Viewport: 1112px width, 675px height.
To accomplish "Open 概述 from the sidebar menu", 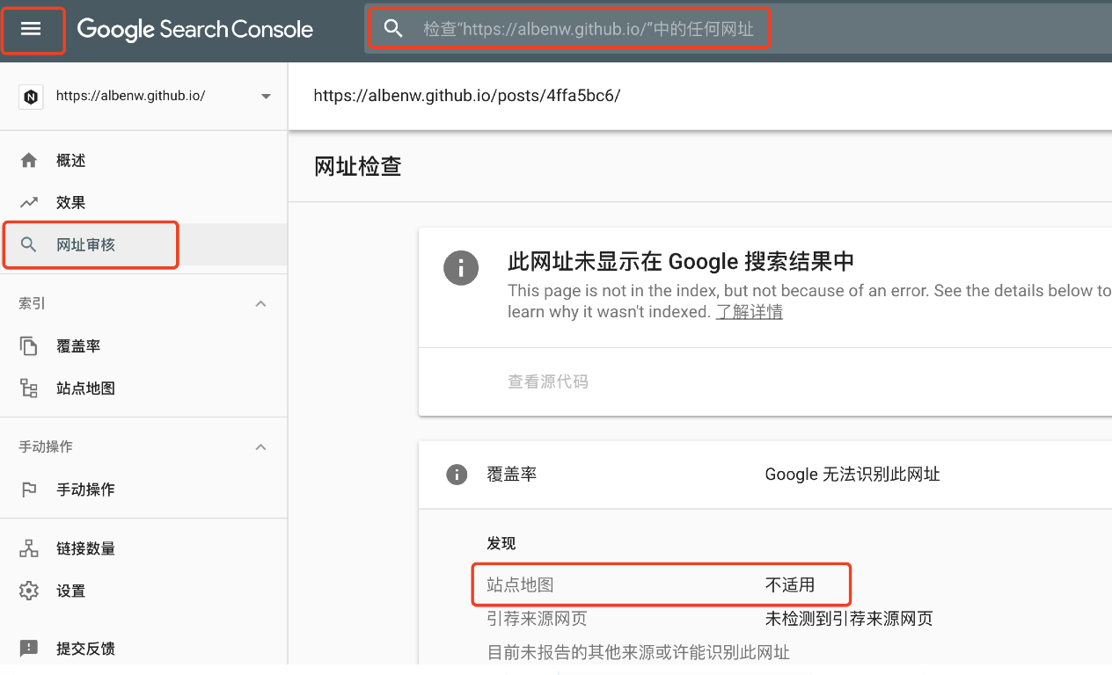I will click(x=71, y=161).
